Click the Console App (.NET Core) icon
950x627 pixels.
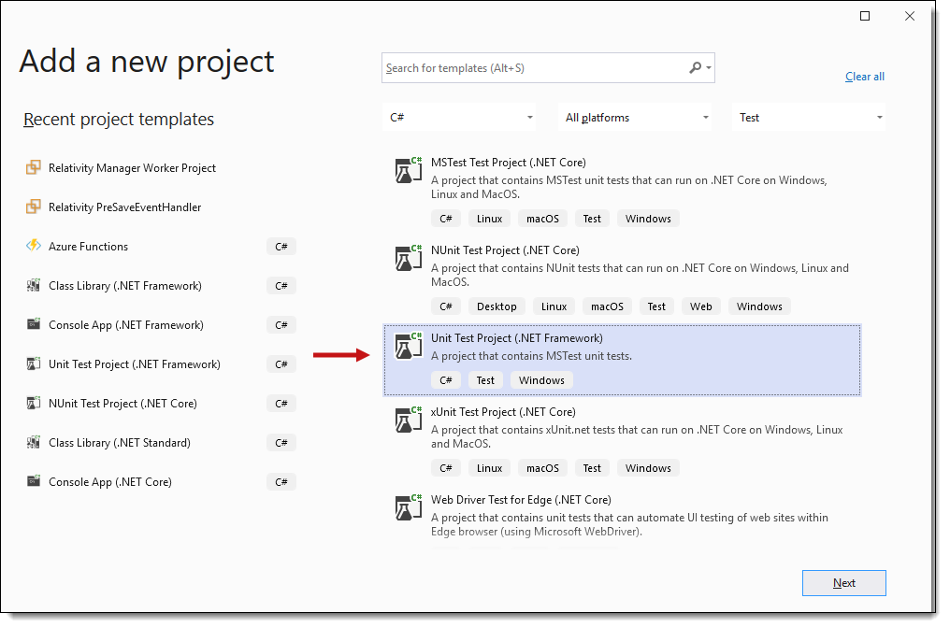(x=34, y=481)
